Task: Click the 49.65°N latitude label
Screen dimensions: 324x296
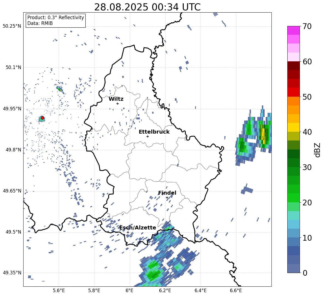Action: tap(12, 191)
